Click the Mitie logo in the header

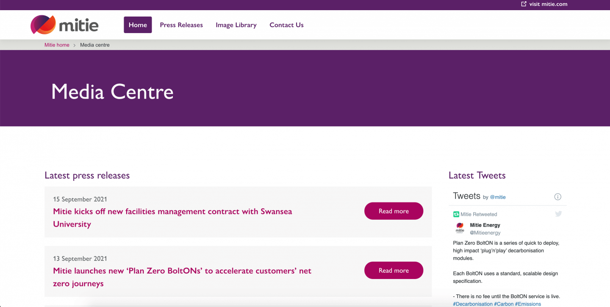click(64, 25)
